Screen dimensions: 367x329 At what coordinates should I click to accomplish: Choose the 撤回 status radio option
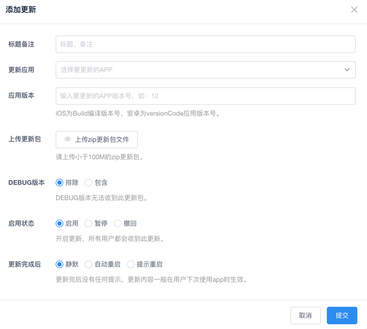125,223
